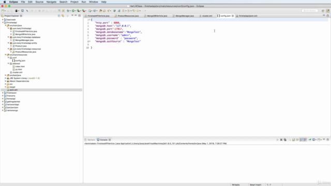The height and width of the screenshot is (186, 331).
Task: Open the Apple menu
Action: (x=5, y=2)
